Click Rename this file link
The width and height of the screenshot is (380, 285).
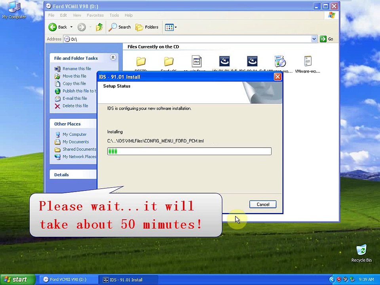coord(77,68)
